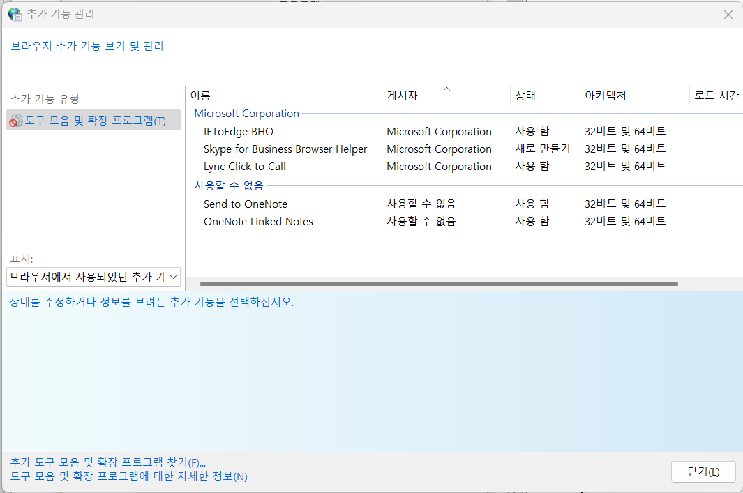Open the 표시 dropdown for add-on filter
The height and width of the screenshot is (493, 743).
click(x=93, y=277)
